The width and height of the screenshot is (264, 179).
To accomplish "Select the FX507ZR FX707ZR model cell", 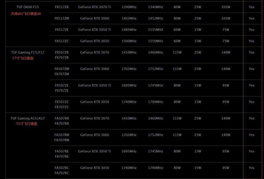I will pos(62,55).
